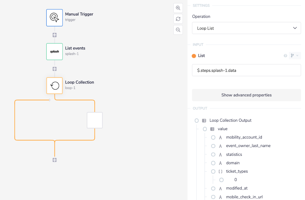Click the help icon beside List
This screenshot has width=305, height=200.
(x=285, y=56)
